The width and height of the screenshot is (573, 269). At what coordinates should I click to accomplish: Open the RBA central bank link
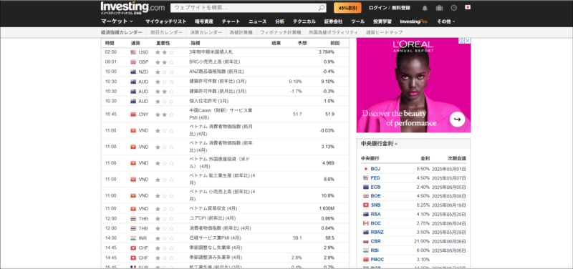click(x=375, y=214)
